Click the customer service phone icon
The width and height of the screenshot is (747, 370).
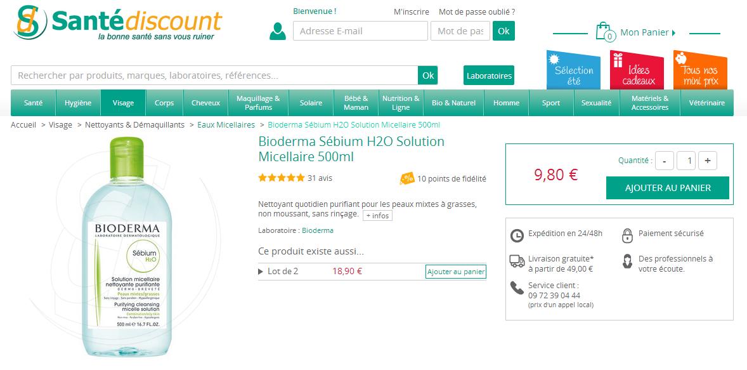tap(517, 288)
